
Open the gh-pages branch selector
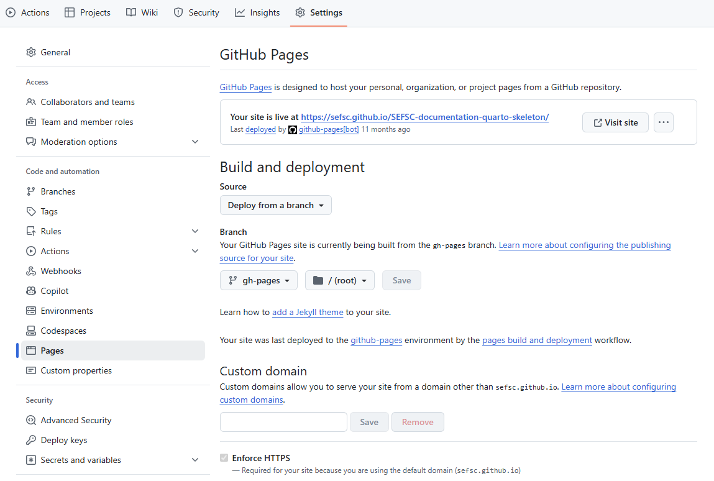point(259,281)
